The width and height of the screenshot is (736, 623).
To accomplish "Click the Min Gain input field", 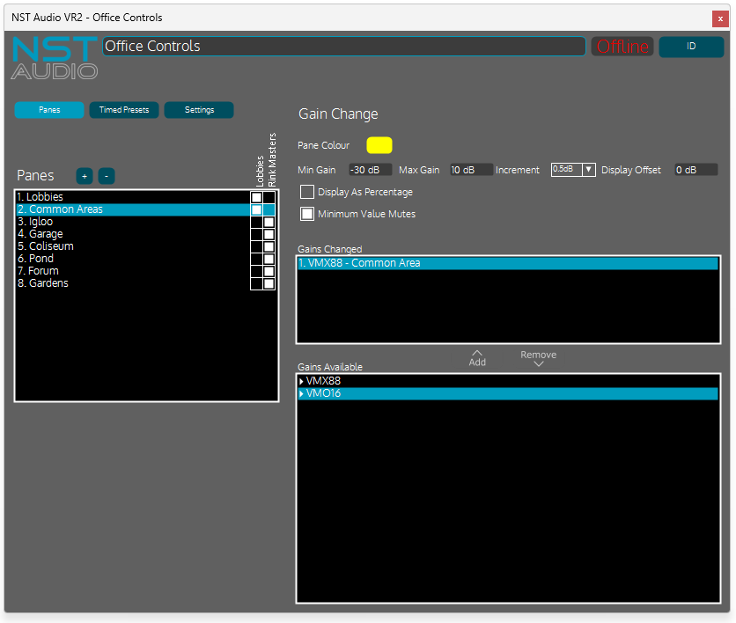I will tap(370, 170).
